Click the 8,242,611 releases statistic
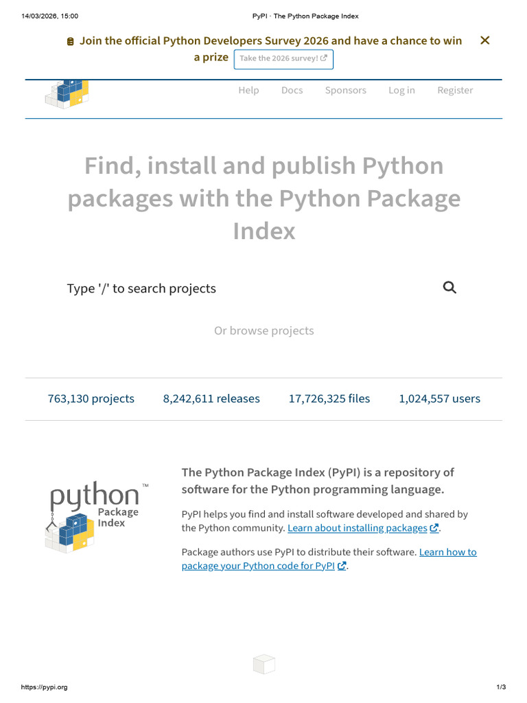527x703 pixels. 211,398
